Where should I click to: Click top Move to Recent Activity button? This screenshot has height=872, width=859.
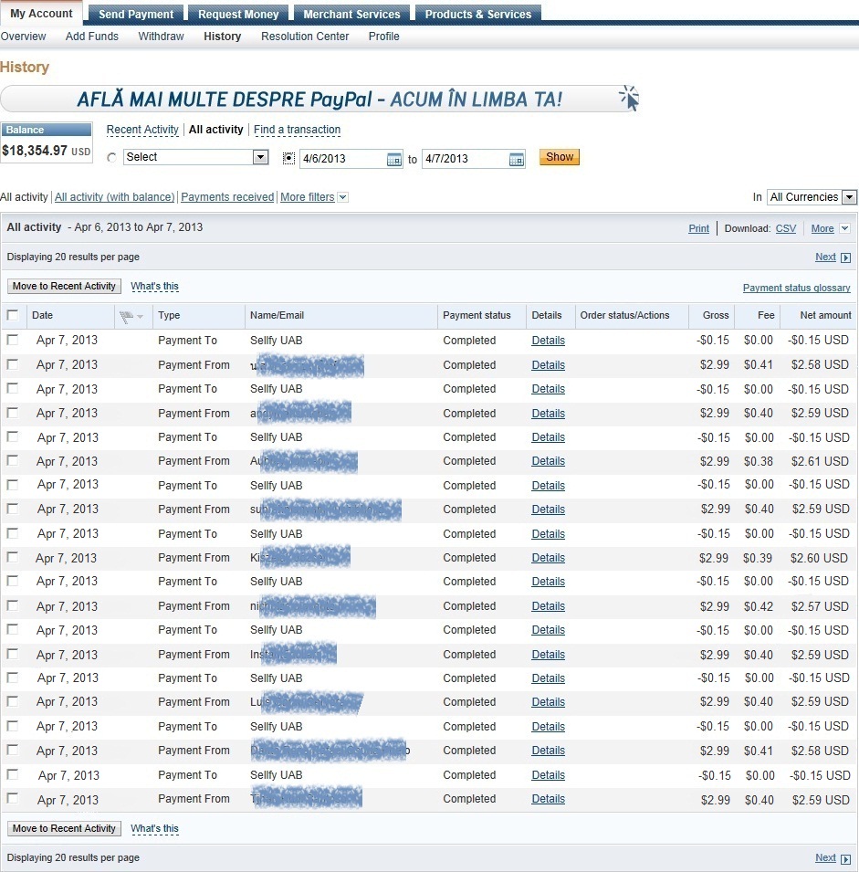pyautogui.click(x=64, y=286)
